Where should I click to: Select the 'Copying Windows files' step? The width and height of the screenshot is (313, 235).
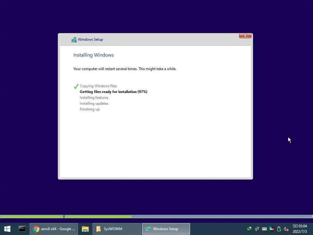pyautogui.click(x=98, y=86)
